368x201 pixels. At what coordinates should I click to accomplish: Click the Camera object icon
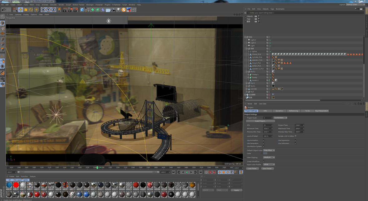(x=113, y=10)
